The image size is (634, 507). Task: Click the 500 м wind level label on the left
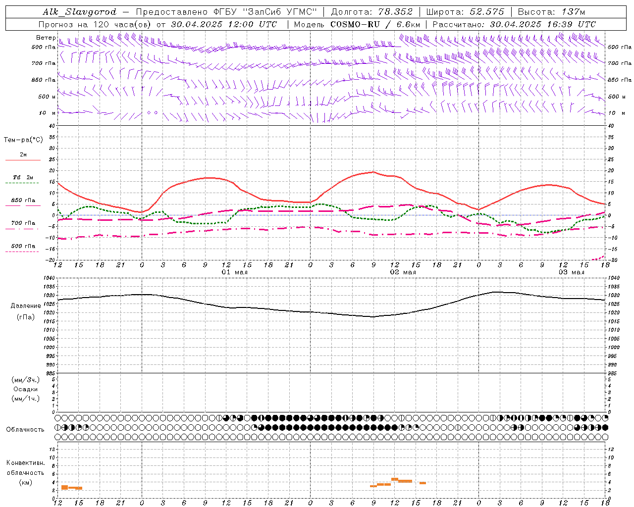click(x=47, y=97)
